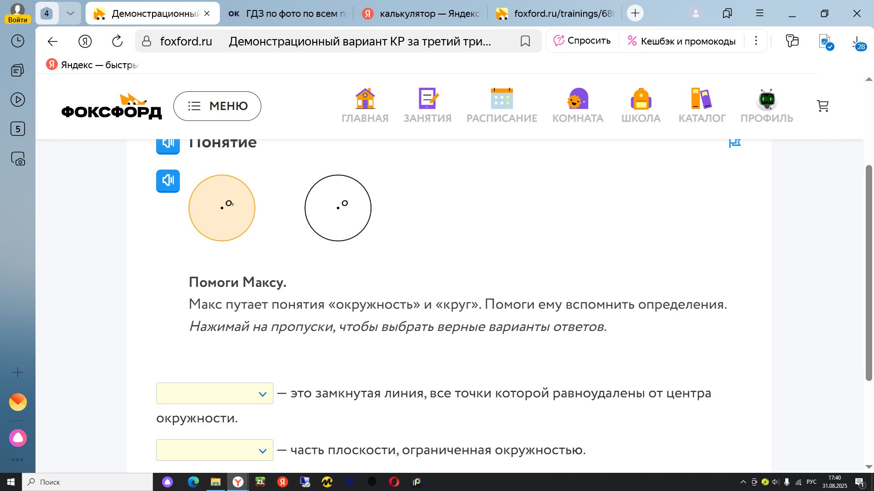Viewport: 874px width, 491px height.
Task: Switch to foxford.ru/trainings tab
Action: tap(555, 14)
